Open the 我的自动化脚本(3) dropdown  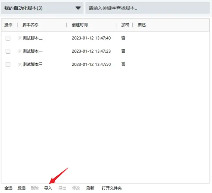[x=42, y=8]
